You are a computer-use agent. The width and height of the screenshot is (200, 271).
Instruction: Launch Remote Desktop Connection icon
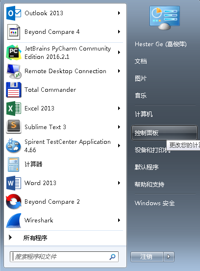tap(14, 71)
